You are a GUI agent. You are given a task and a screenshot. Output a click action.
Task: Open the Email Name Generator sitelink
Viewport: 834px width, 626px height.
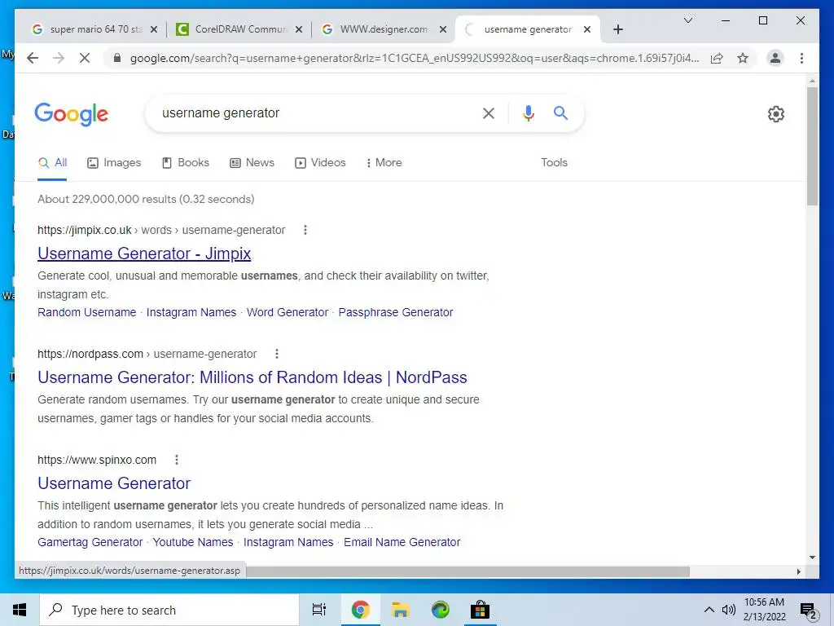[402, 542]
